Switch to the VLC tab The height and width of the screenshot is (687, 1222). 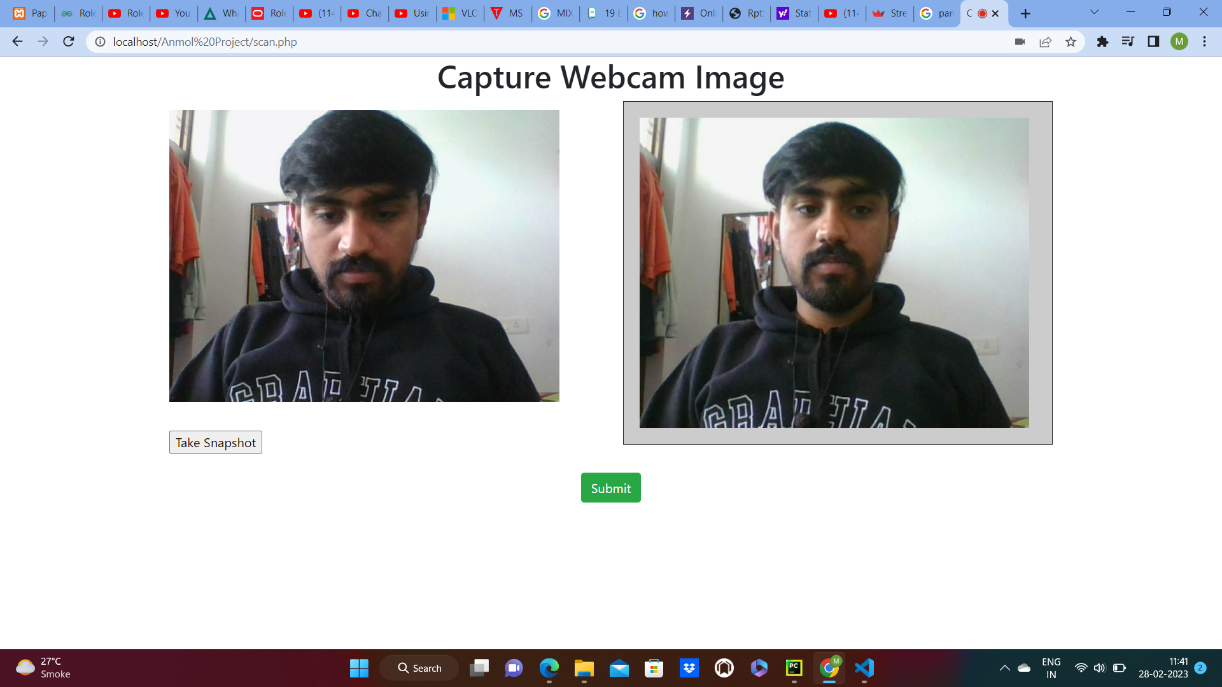pos(460,13)
